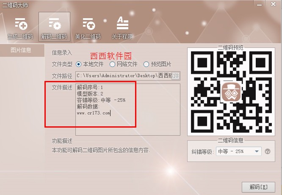Click the 文件路径 input field

[x=128, y=75]
